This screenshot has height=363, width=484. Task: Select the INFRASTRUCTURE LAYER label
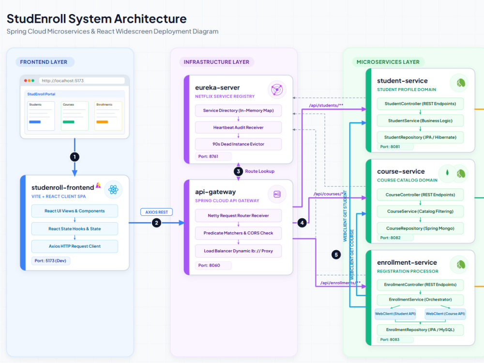(x=216, y=62)
